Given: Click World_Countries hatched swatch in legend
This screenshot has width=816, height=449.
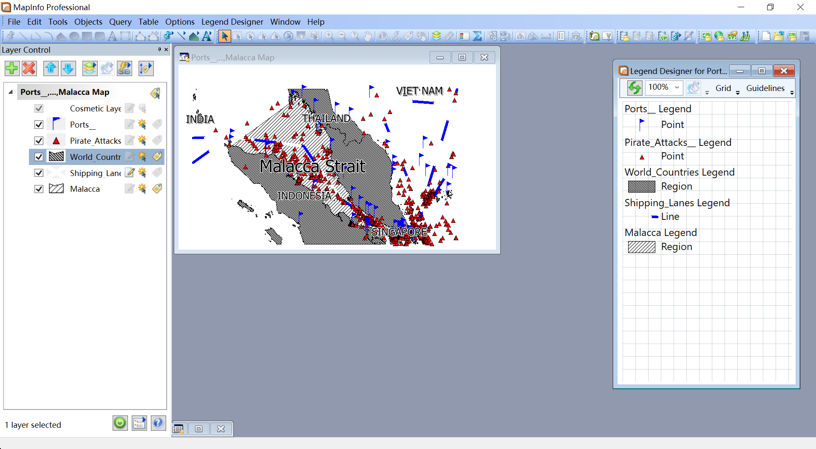Looking at the screenshot, I should (642, 186).
